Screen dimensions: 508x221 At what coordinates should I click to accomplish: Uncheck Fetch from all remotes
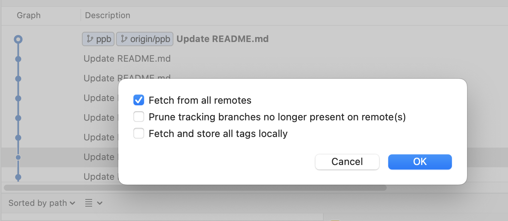(x=139, y=100)
